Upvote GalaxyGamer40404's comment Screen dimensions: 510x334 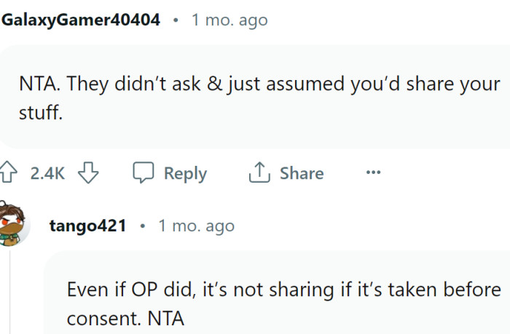[10, 173]
